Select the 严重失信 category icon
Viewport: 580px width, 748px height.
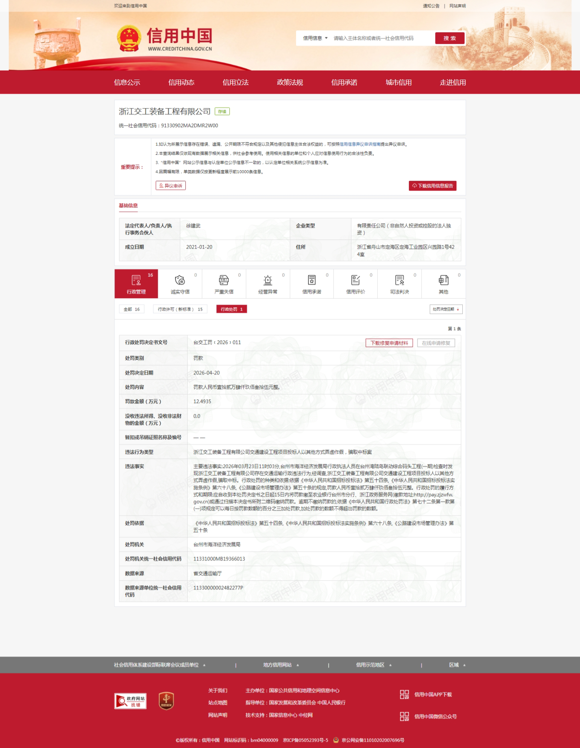coord(224,280)
